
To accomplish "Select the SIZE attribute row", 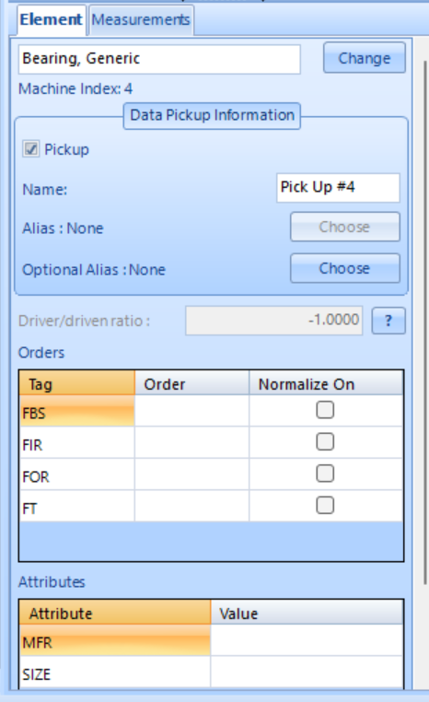I will click(211, 673).
